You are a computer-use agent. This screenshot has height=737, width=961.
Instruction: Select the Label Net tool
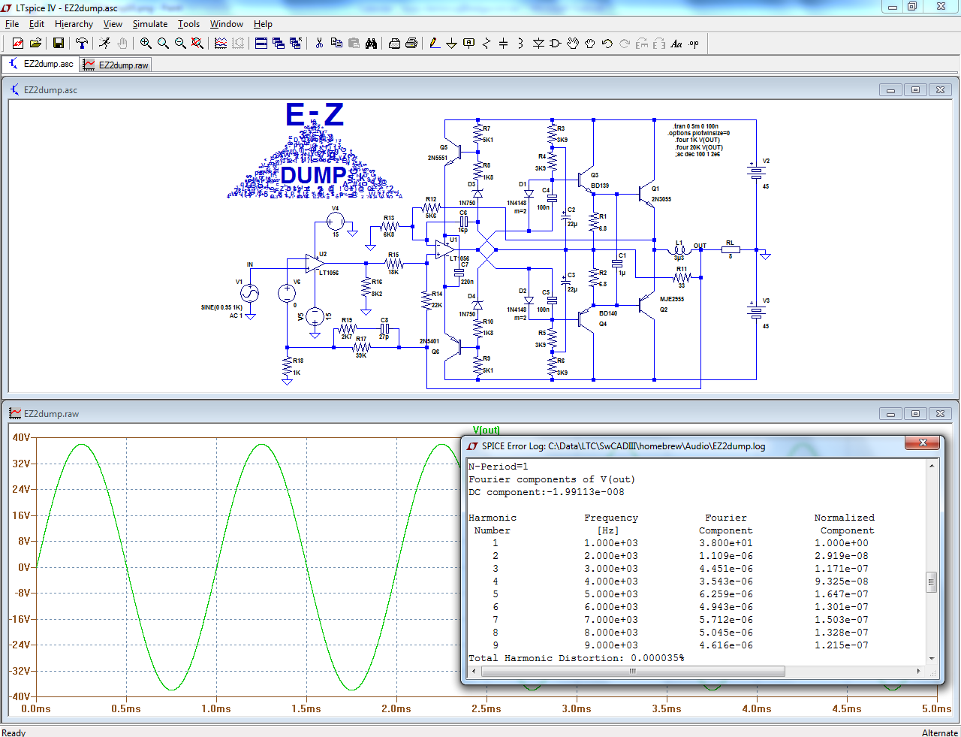(x=469, y=44)
